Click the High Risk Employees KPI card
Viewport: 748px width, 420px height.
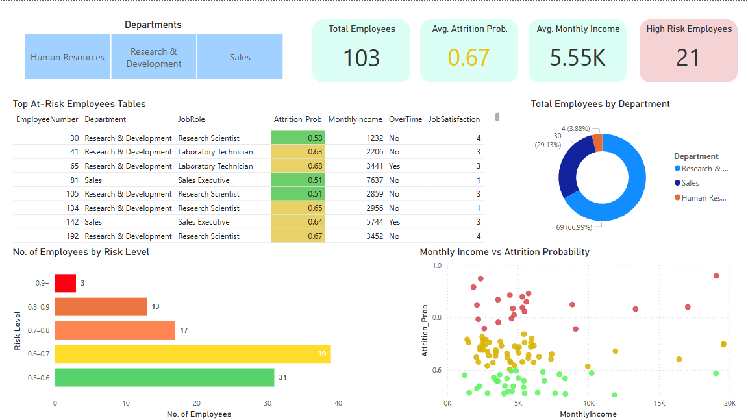coord(688,51)
